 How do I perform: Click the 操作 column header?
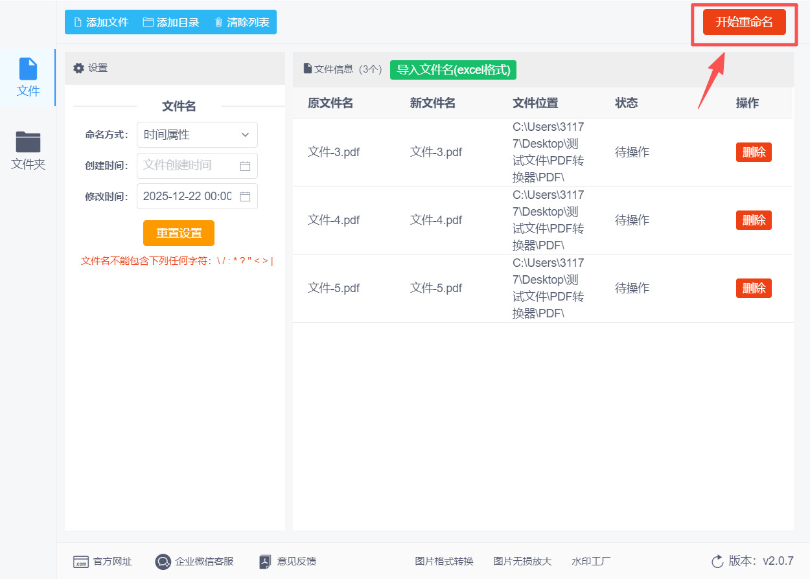pos(747,103)
